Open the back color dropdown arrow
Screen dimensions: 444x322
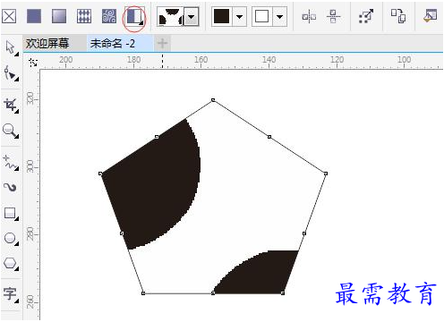(x=279, y=17)
